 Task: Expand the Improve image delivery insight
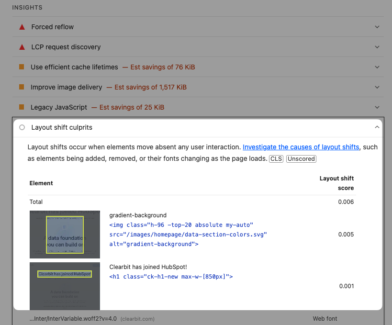[377, 87]
